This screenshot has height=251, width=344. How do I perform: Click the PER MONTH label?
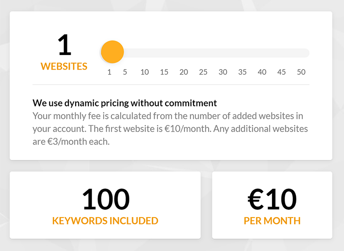pos(272,221)
